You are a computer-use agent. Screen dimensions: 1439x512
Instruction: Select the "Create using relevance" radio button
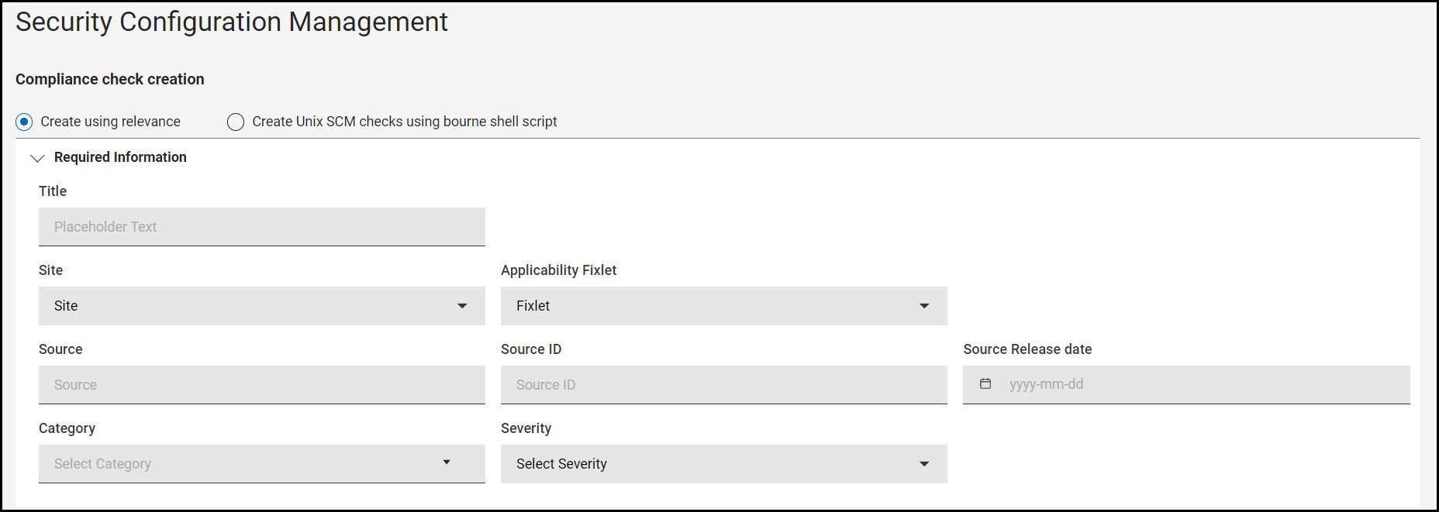click(x=24, y=122)
